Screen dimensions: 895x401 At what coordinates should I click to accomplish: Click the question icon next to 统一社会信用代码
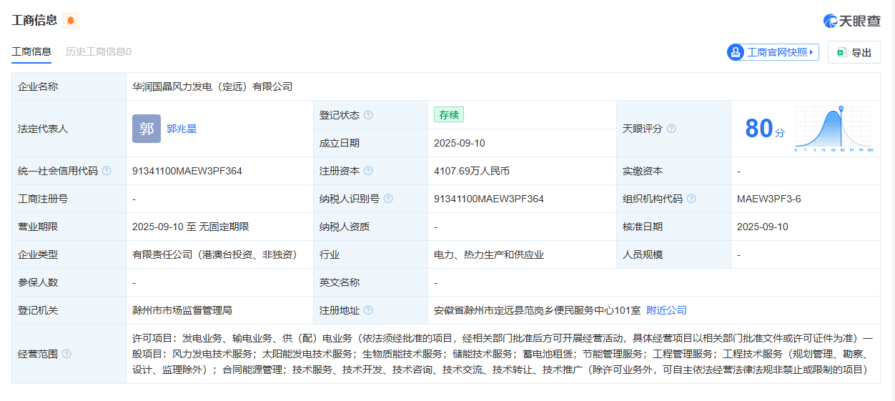point(107,171)
